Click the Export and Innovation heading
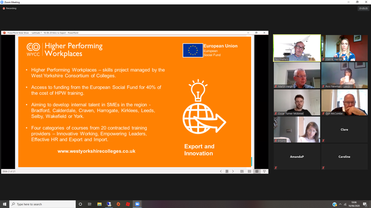Screen dimensions: 371x208 click(x=199, y=150)
